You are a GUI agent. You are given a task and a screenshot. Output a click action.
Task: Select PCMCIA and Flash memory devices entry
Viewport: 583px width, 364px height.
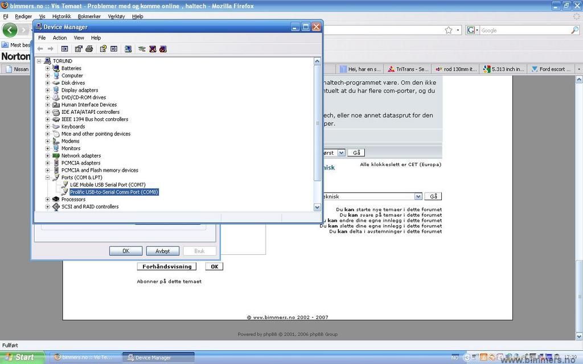click(x=100, y=170)
